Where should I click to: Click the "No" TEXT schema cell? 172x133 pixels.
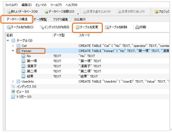[87, 56]
